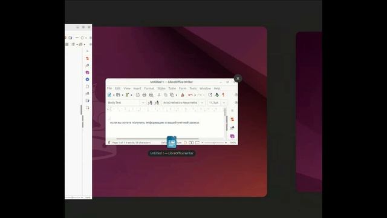The image size is (387, 218).
Task: Open the View menu
Action: (127, 88)
